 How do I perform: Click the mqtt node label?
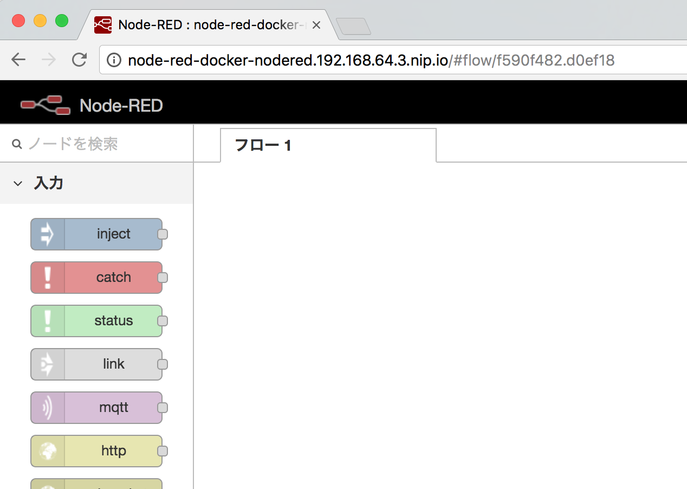pos(114,408)
